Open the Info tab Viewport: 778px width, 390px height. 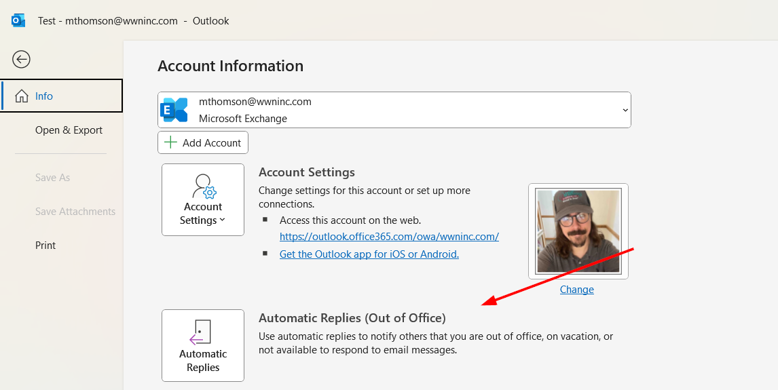click(62, 96)
